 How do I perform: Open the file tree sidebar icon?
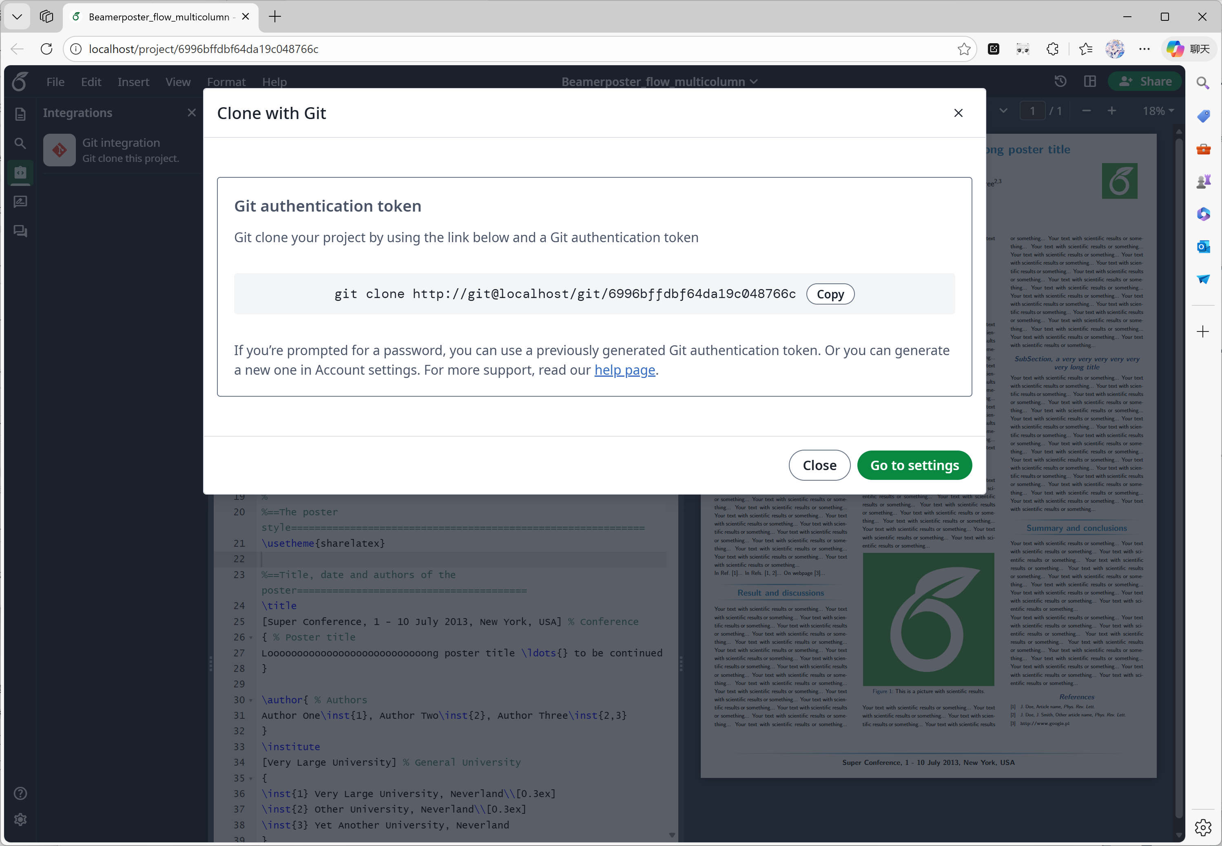pyautogui.click(x=20, y=114)
